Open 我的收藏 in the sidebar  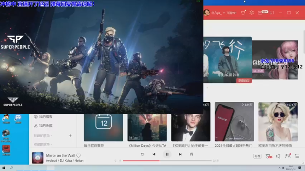click(43, 126)
